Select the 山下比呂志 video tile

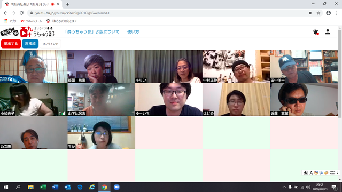101,99
